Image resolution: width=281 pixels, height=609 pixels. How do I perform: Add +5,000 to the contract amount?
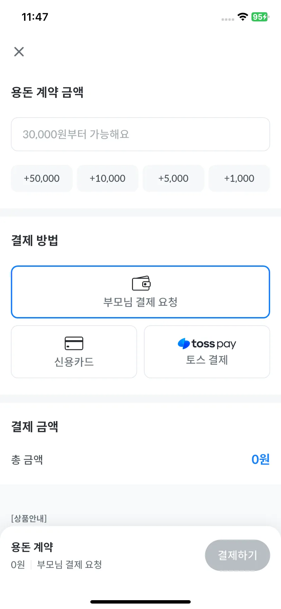pyautogui.click(x=173, y=178)
